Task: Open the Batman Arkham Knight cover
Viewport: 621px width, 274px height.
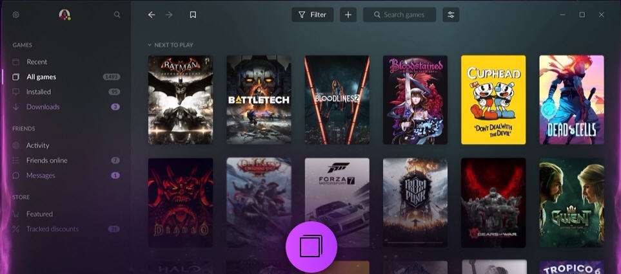Action: point(180,100)
